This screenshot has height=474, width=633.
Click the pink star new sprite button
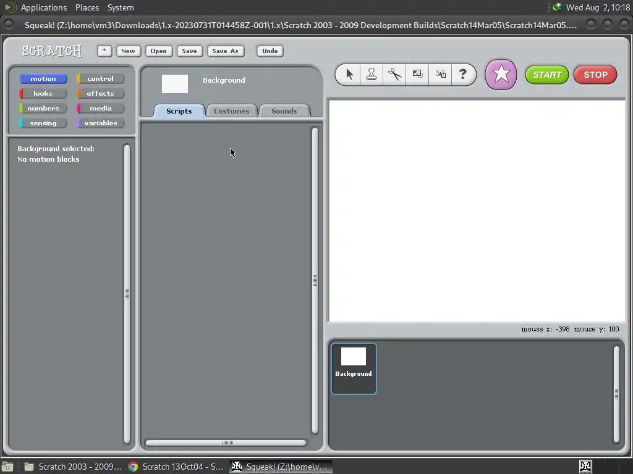click(501, 74)
